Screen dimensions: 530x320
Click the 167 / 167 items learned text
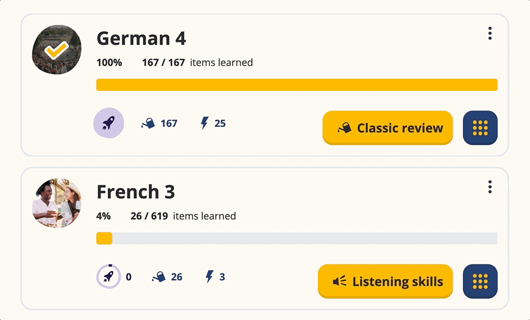[x=197, y=62]
